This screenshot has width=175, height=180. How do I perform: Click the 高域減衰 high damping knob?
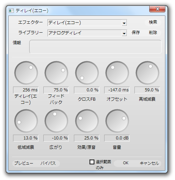click(147, 73)
